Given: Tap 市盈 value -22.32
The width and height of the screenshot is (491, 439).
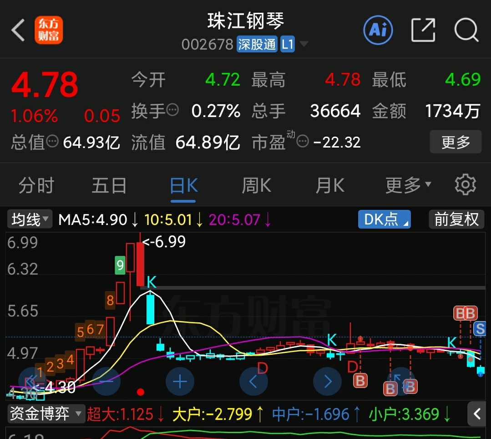Looking at the screenshot, I should point(337,142).
